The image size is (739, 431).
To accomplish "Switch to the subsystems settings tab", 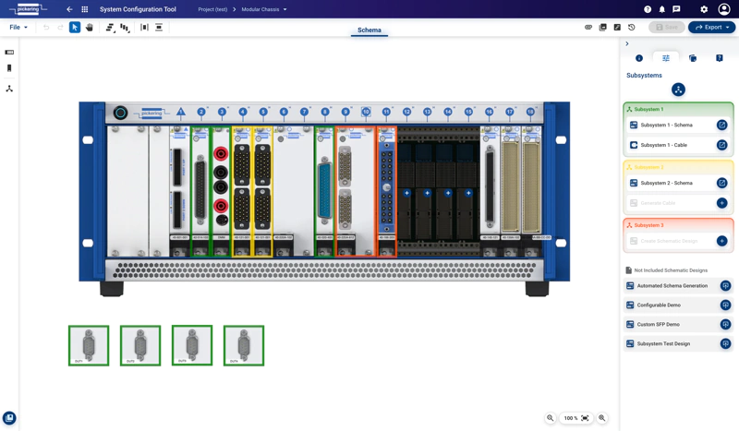I will [665, 58].
